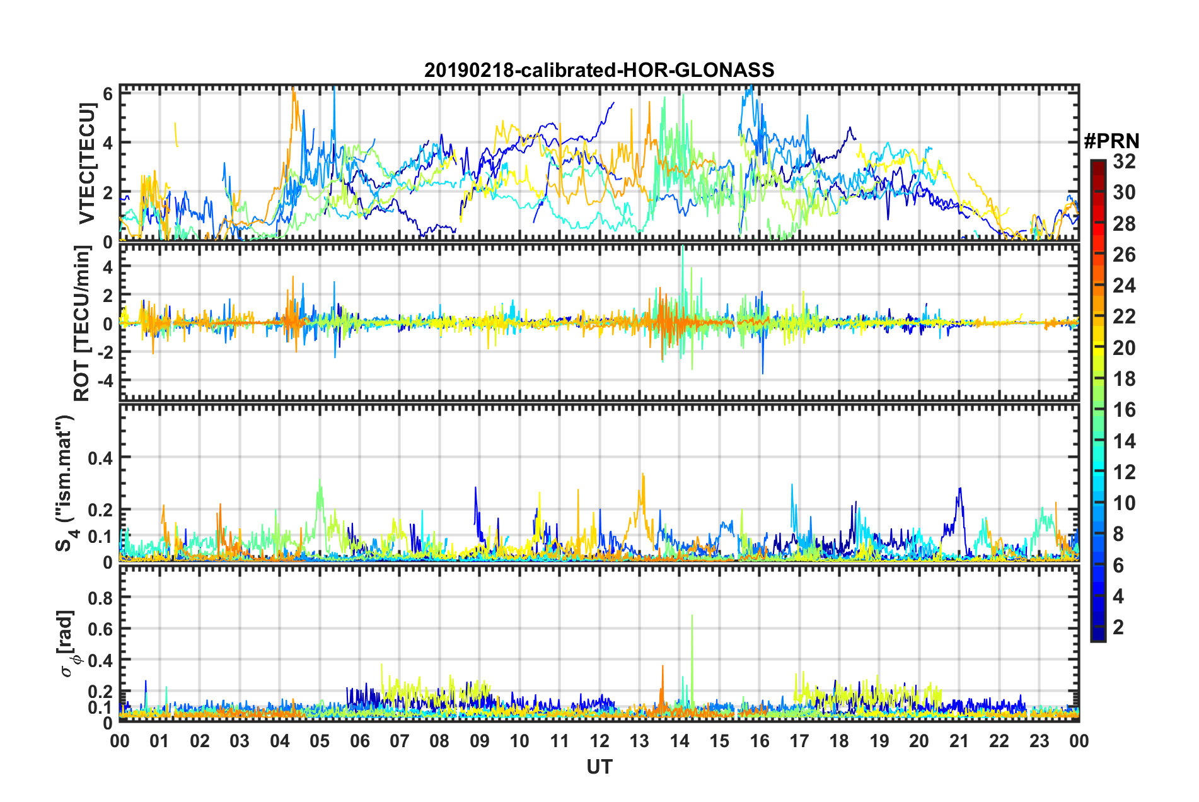
Task: Click VTEC panel y-tick label 6
Action: coord(108,94)
